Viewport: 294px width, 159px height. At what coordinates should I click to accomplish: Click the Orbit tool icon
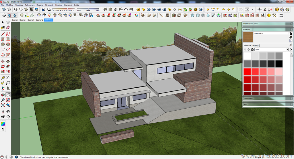click(3, 95)
